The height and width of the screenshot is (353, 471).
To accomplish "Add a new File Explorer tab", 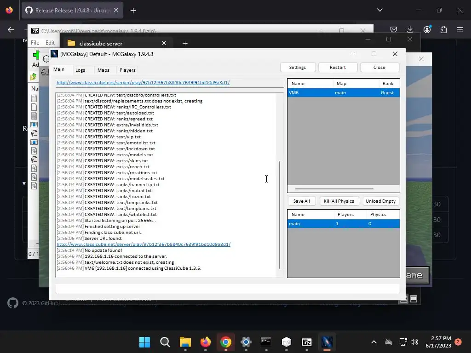I will pos(185,44).
